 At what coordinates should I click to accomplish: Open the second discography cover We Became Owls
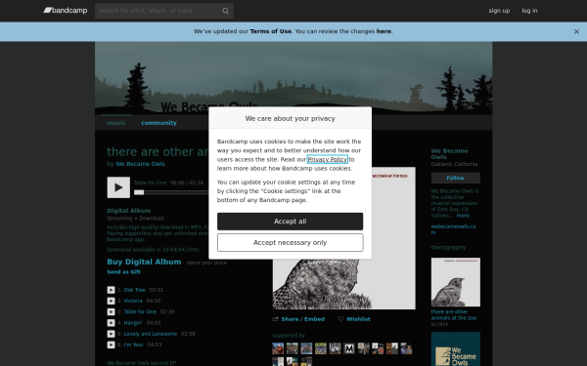coord(456,349)
